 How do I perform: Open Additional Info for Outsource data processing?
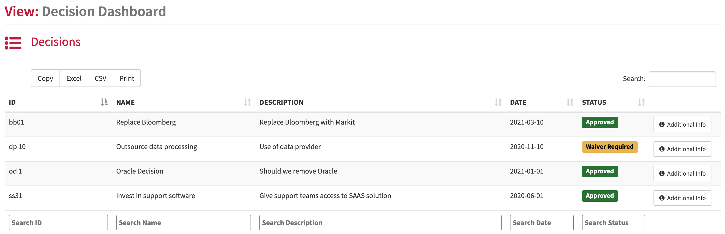[682, 149]
